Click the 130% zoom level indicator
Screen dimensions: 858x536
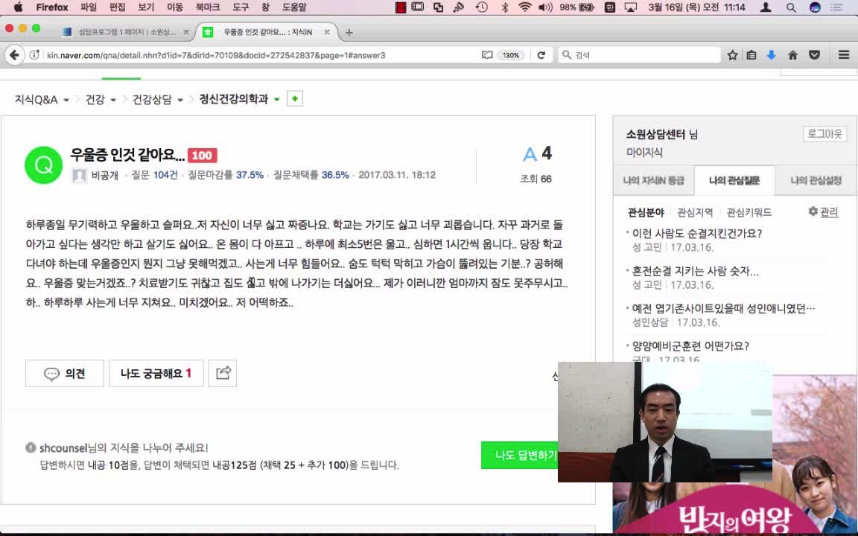[x=511, y=55]
